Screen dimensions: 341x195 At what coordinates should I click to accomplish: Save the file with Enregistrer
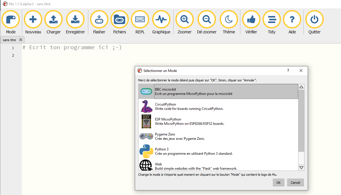tap(75, 22)
